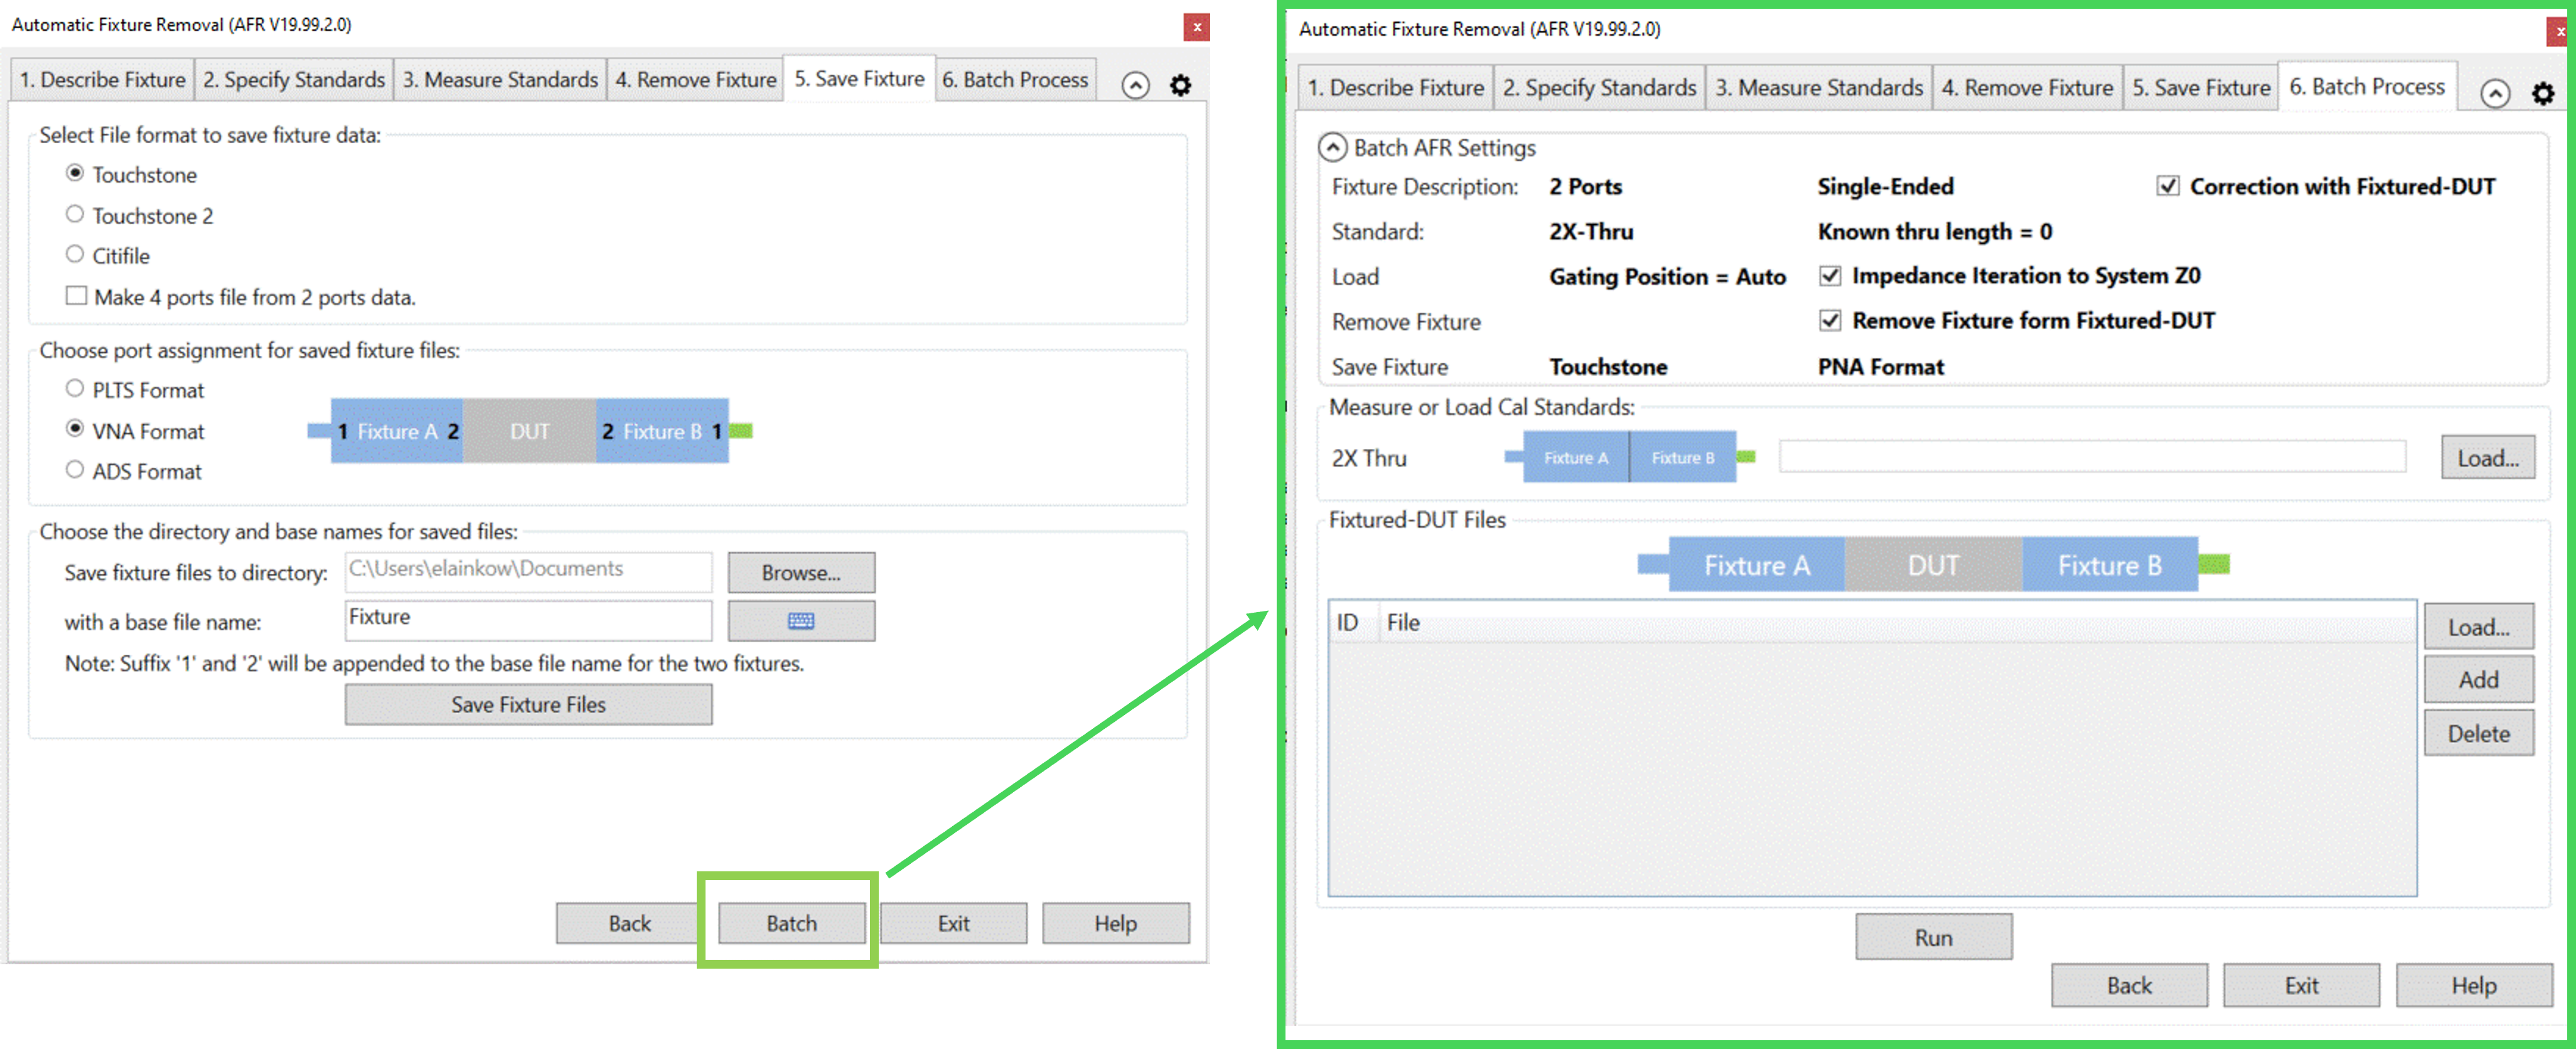Select the Touchstone 2 file format
2576x1049 pixels.
(x=75, y=215)
